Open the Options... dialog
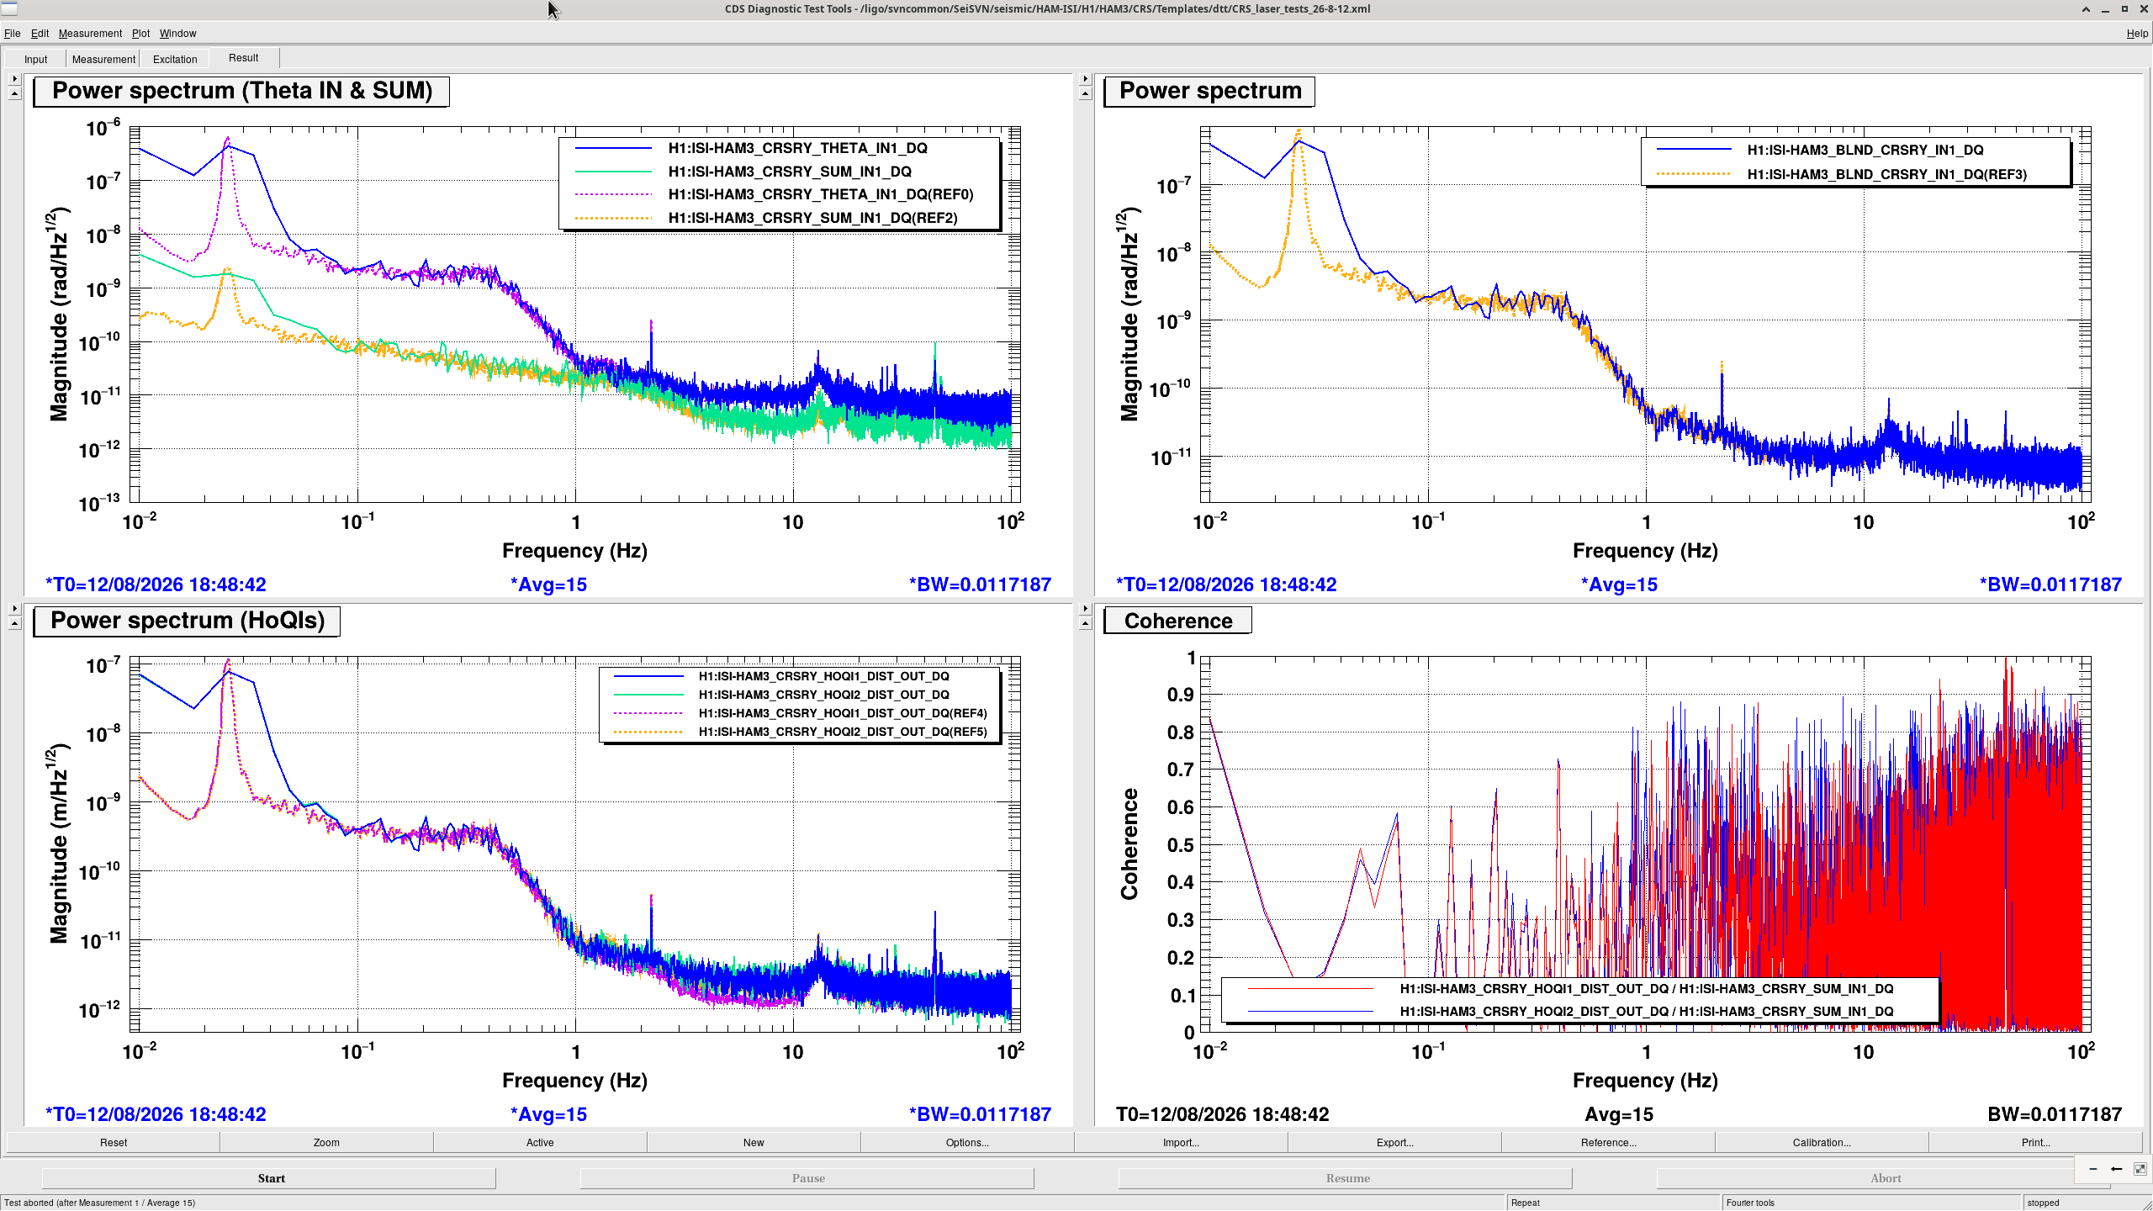 tap(967, 1142)
